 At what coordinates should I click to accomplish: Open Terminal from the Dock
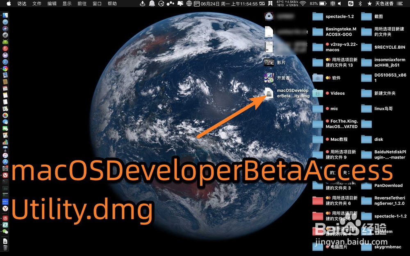point(5,182)
